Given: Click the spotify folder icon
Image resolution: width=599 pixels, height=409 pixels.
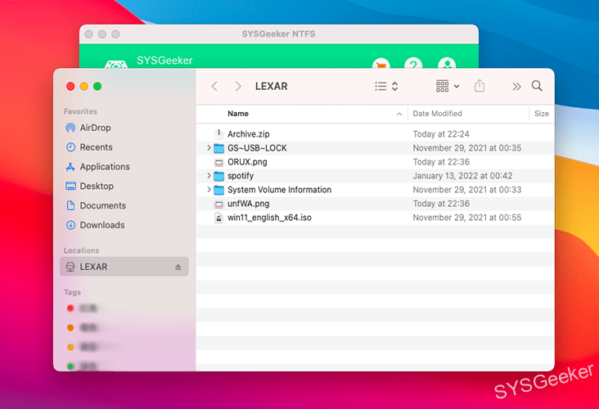Looking at the screenshot, I should click(218, 176).
